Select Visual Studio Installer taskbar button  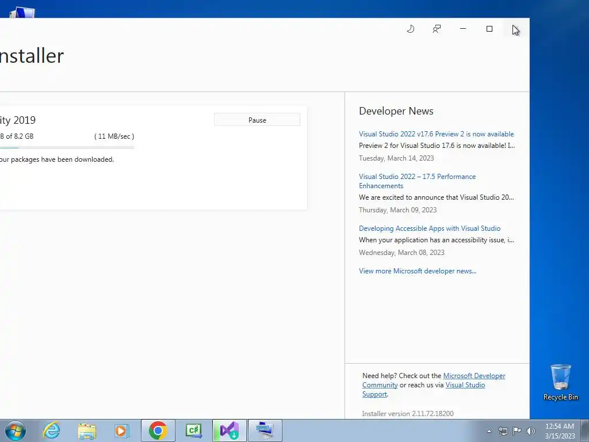pos(229,430)
